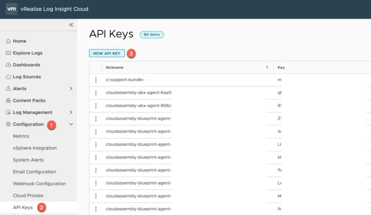Collapse the Configuration section chevron
The image size is (371, 215).
[x=71, y=124]
